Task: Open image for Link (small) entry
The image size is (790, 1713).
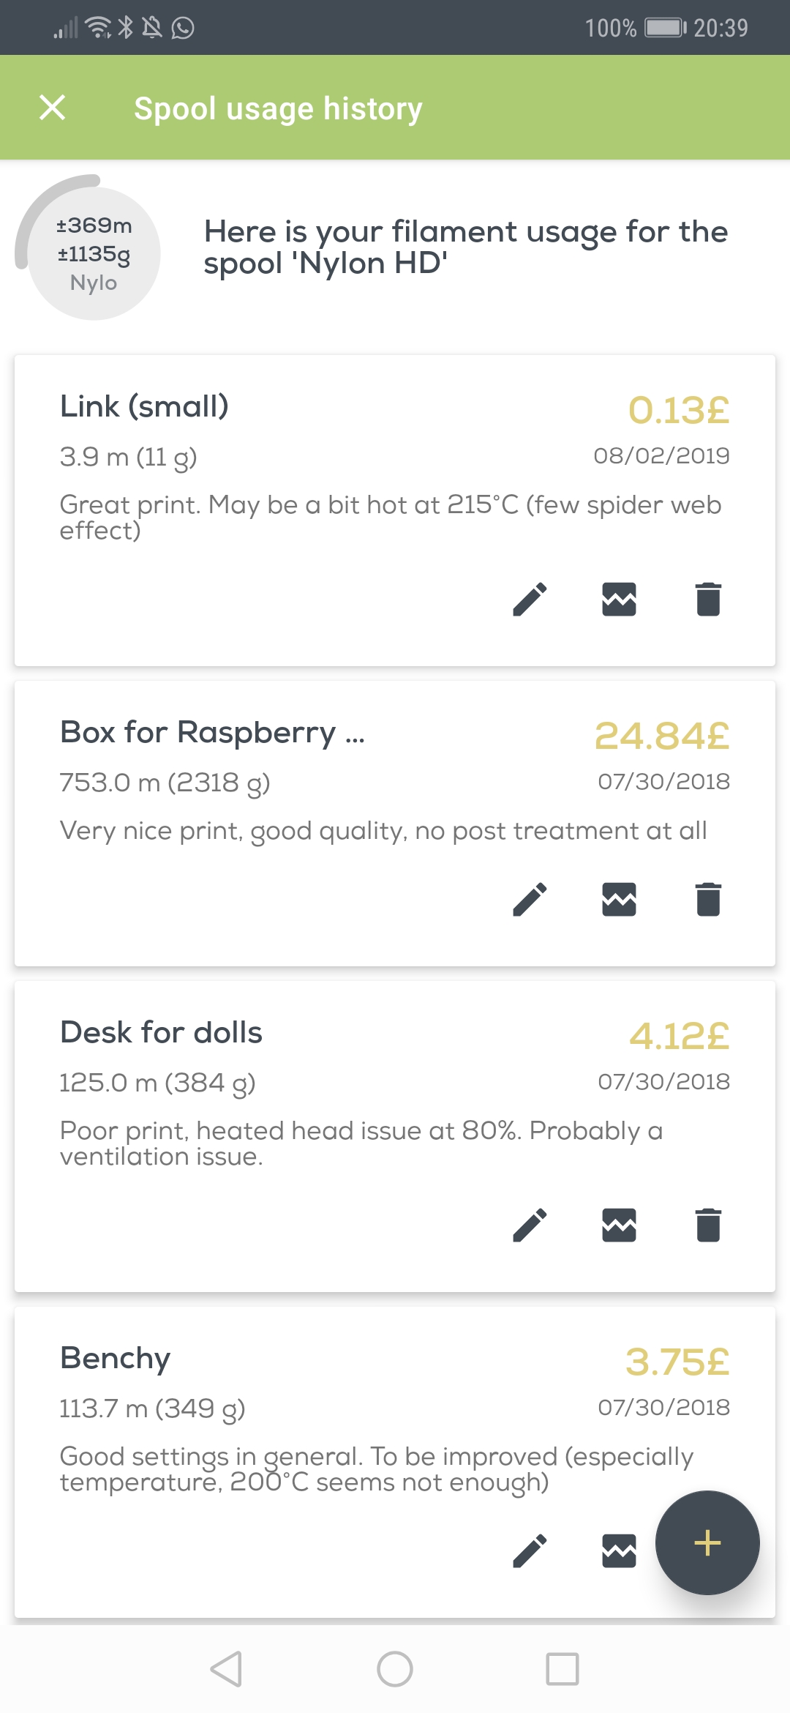Action: tap(619, 600)
